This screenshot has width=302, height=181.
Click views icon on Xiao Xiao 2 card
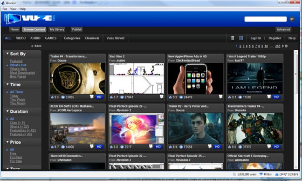coord(122,97)
